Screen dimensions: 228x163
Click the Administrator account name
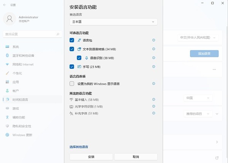coord(28,17)
